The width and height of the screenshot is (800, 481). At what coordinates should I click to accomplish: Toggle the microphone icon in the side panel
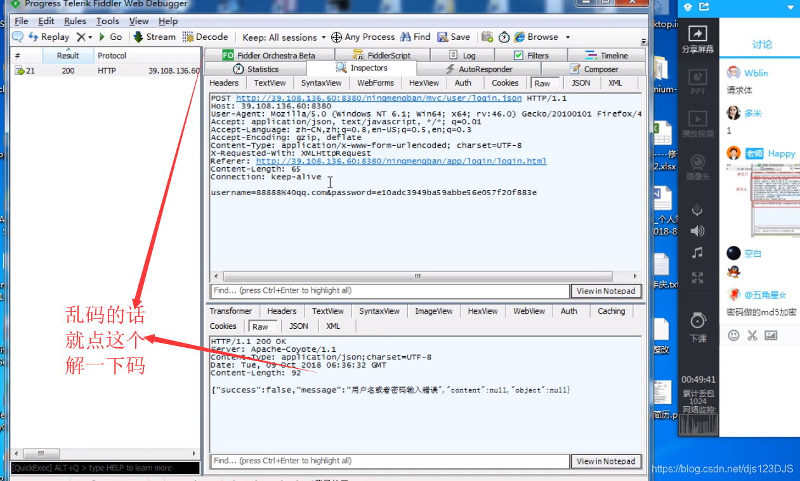click(x=698, y=209)
